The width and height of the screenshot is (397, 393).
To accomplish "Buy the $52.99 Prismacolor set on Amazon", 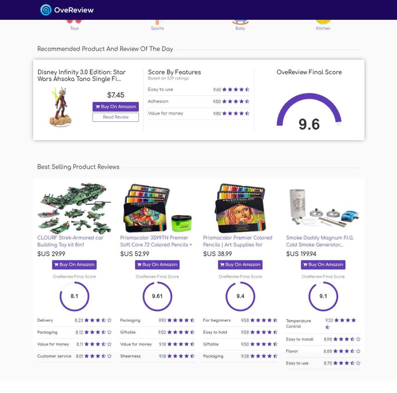I will (157, 265).
